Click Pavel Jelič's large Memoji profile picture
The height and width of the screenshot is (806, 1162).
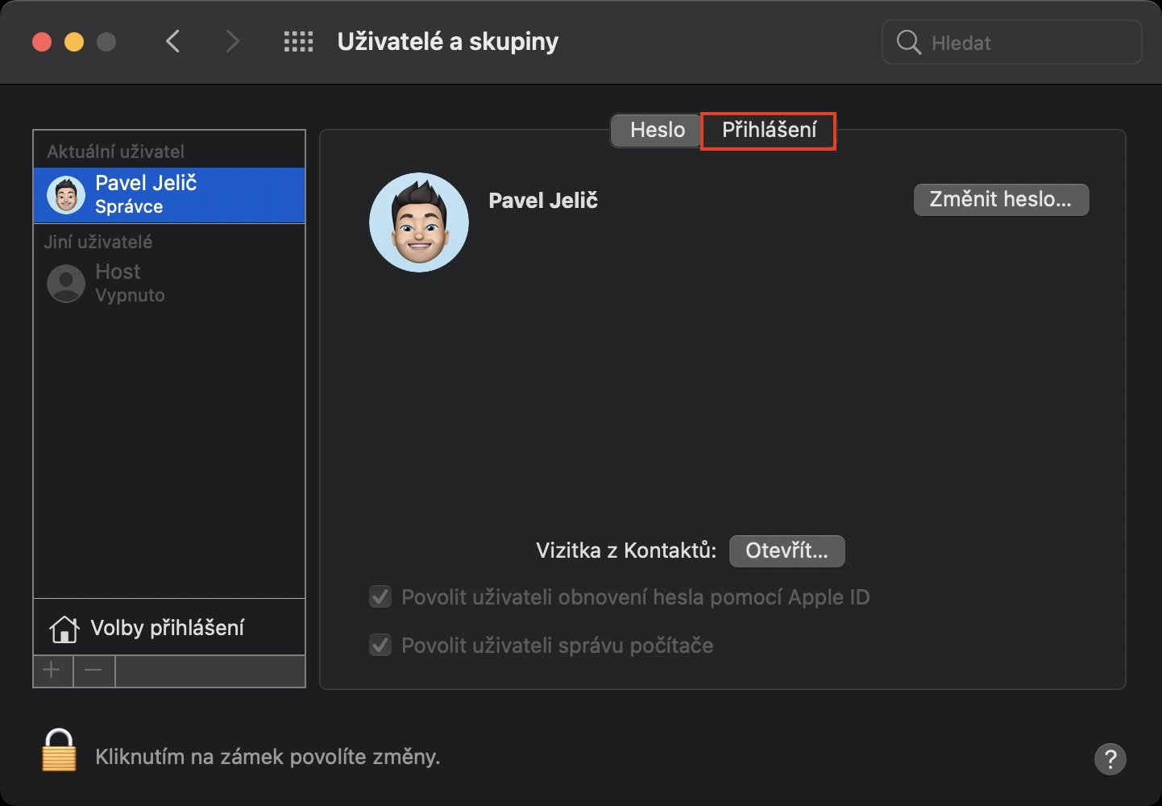(x=419, y=222)
